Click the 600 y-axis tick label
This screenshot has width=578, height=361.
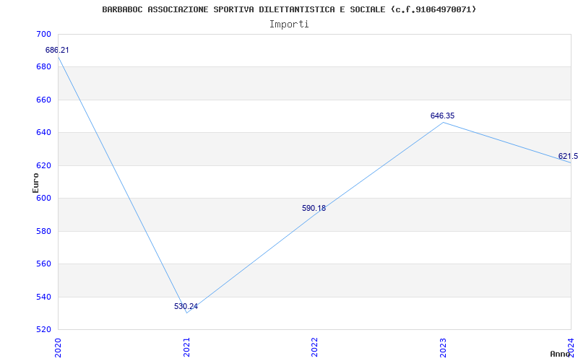pyautogui.click(x=44, y=198)
